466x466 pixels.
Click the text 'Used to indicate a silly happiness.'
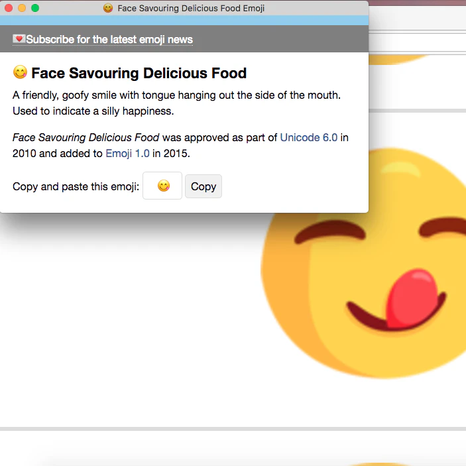point(93,111)
